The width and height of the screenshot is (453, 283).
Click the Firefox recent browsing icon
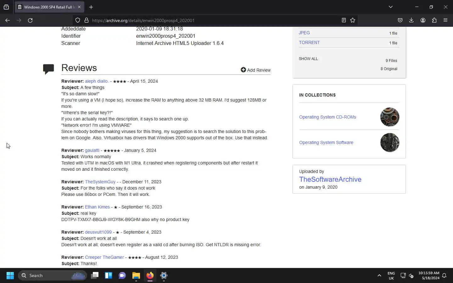coord(6,7)
